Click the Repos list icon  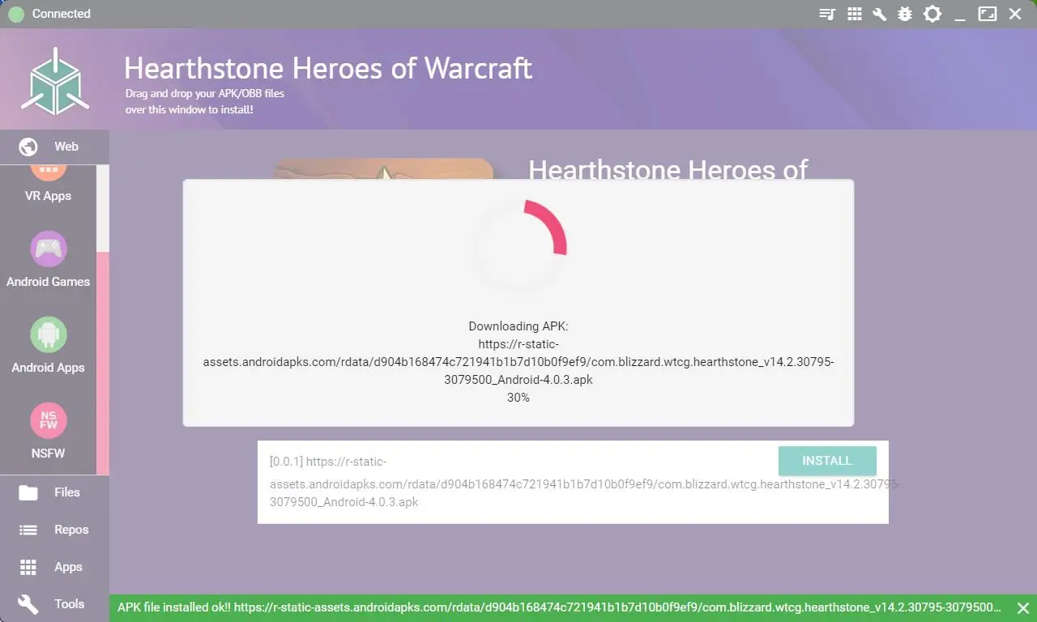(28, 530)
